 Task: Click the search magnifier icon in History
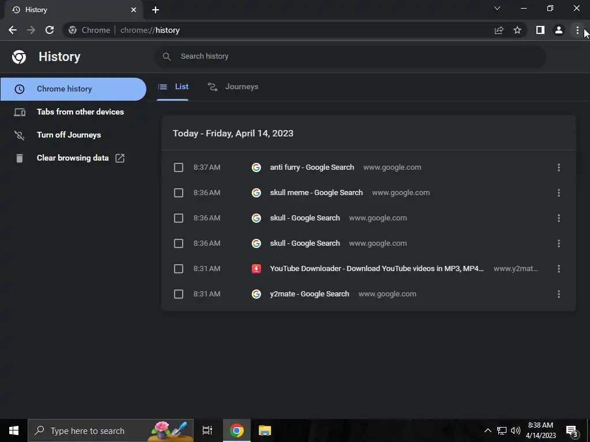click(167, 56)
